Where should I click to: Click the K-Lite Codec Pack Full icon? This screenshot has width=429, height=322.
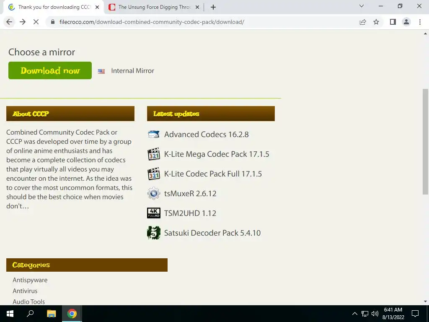(x=154, y=174)
